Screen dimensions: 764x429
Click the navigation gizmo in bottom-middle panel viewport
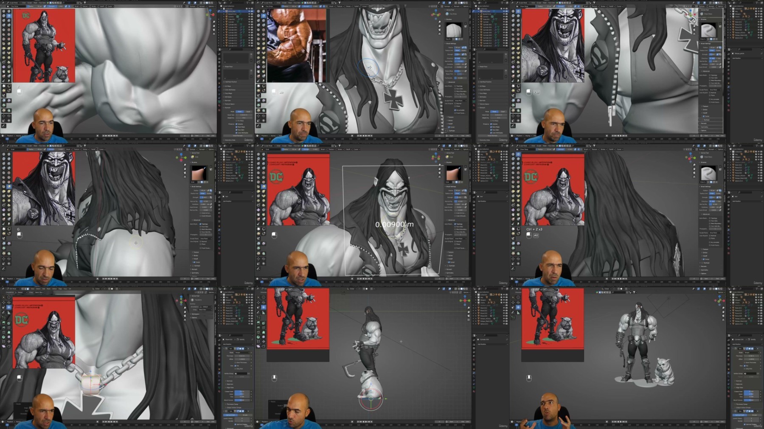465,301
